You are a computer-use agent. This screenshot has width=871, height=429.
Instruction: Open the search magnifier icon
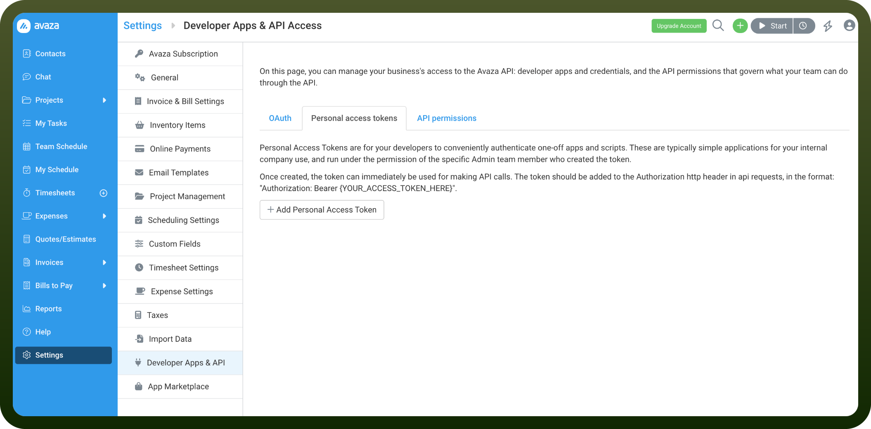[x=718, y=26]
